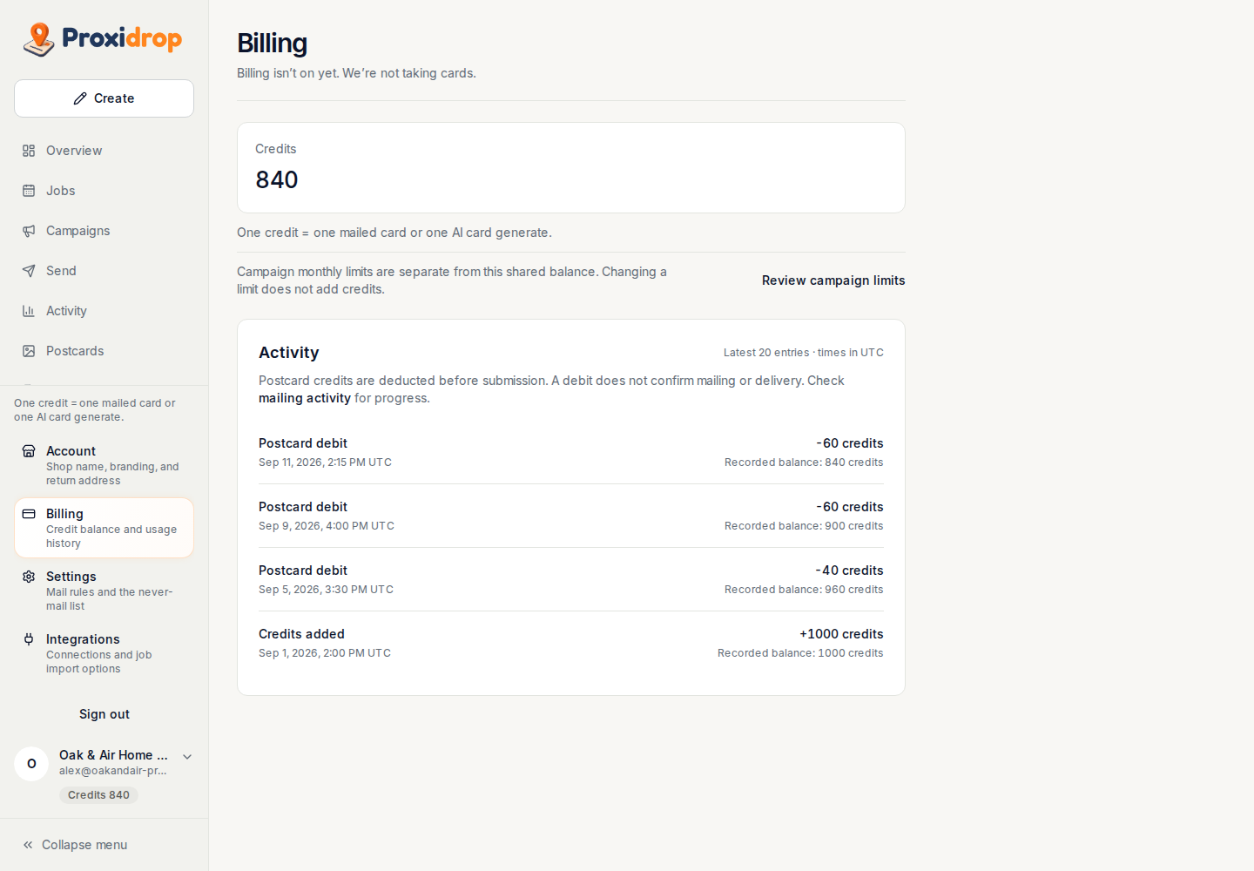
Task: Click the Postcards image icon
Action: [29, 351]
